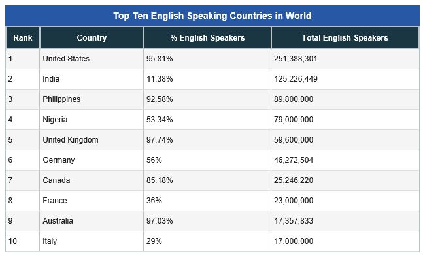
Task: Click the Rank column header
Action: click(23, 38)
